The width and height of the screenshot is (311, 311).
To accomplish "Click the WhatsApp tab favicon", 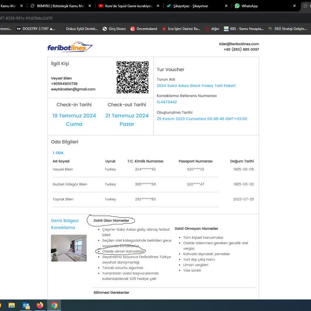I will click(x=237, y=6).
